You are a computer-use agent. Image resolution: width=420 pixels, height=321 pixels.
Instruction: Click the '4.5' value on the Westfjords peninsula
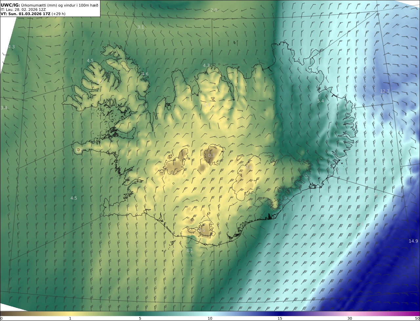(x=90, y=60)
